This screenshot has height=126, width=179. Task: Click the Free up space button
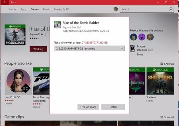tap(88, 107)
